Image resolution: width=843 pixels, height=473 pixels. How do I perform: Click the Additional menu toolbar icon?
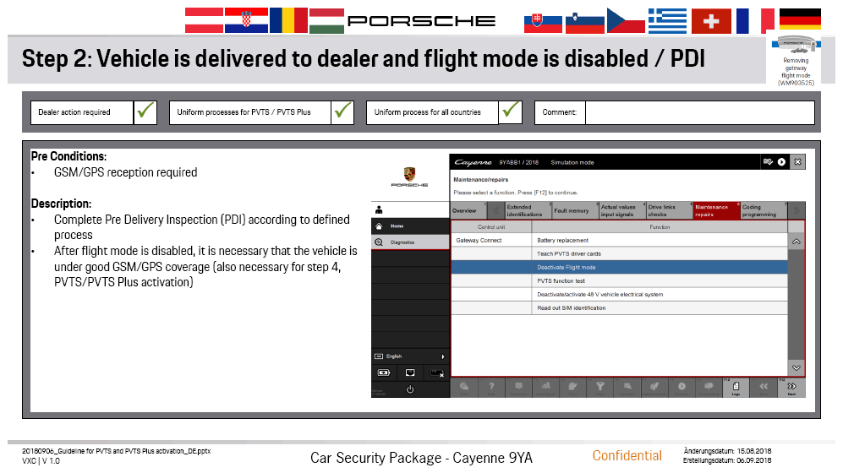654,387
